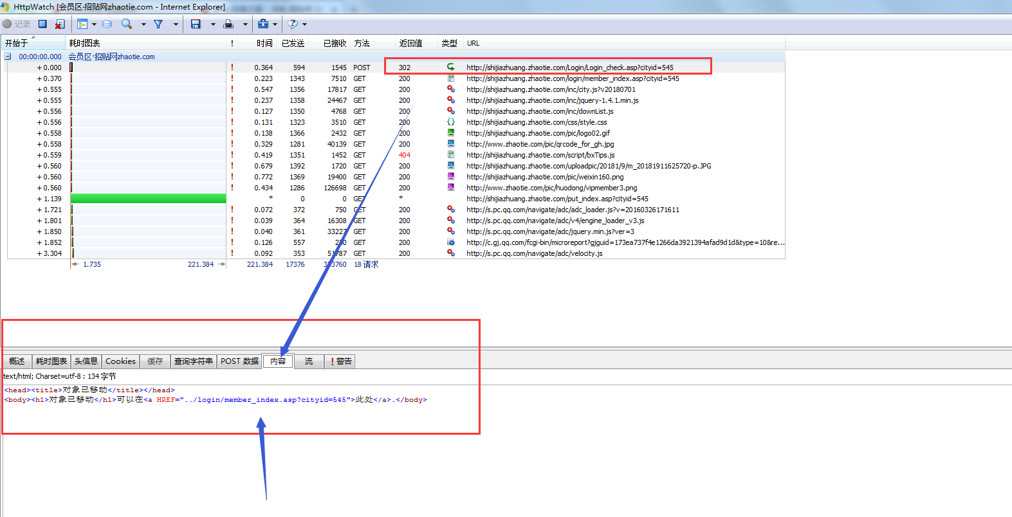The width and height of the screenshot is (1012, 517).
Task: Open the 头信息 headers tab
Action: (86, 361)
